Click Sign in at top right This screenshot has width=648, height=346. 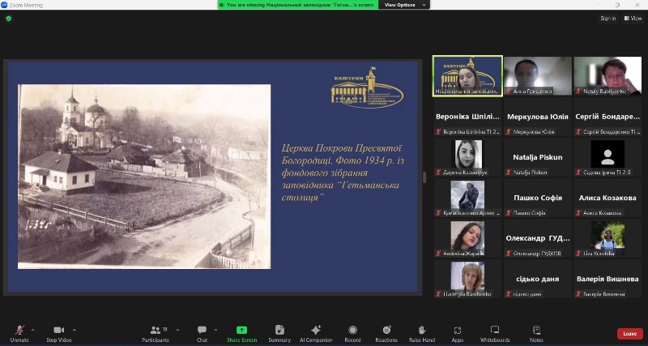click(x=607, y=18)
